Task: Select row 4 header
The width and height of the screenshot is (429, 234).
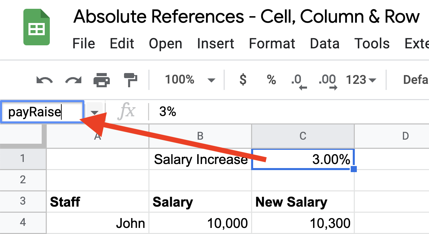Action: (x=23, y=223)
